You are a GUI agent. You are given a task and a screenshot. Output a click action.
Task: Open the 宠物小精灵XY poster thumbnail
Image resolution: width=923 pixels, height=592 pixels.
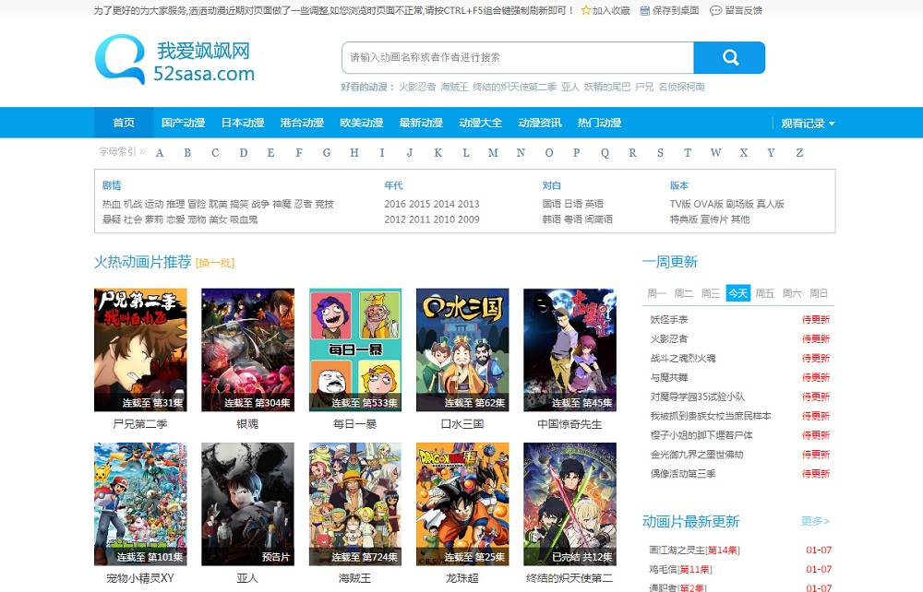pos(140,503)
